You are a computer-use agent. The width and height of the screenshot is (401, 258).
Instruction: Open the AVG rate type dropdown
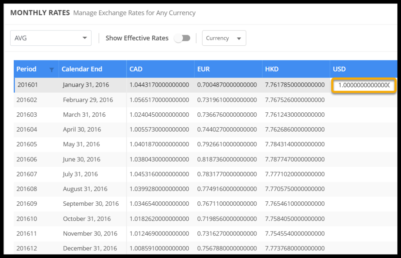coord(51,38)
